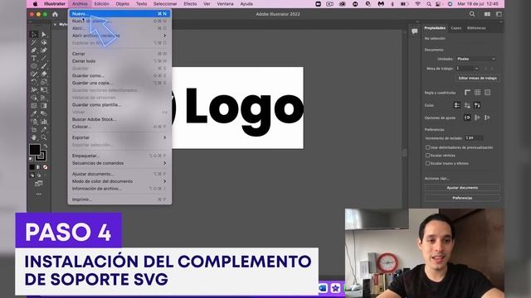The image size is (531, 298).
Task: Switch to the Capas tab
Action: click(x=455, y=28)
